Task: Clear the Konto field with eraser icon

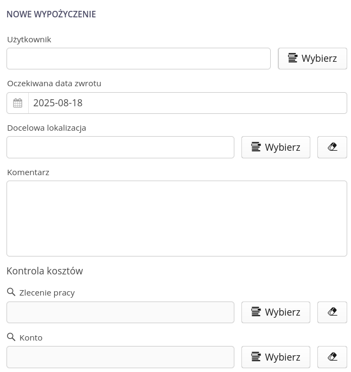Action: coord(332,357)
